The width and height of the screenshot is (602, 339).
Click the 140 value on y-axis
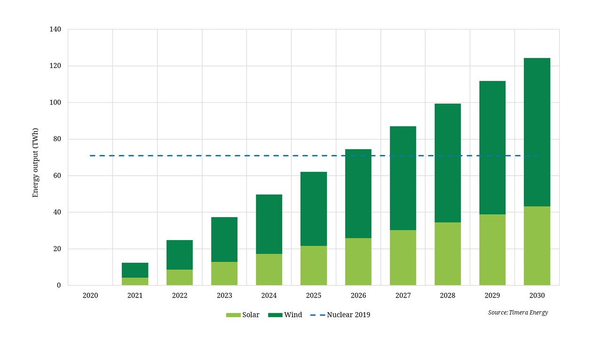(56, 29)
